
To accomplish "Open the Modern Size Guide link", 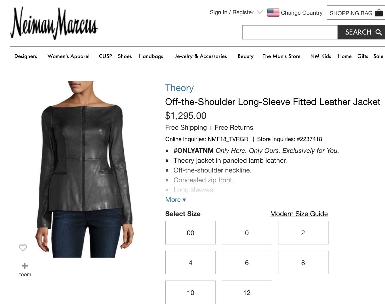I will click(299, 214).
